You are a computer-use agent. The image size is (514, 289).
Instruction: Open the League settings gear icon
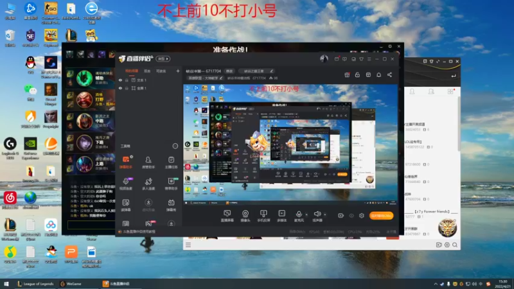390,46
